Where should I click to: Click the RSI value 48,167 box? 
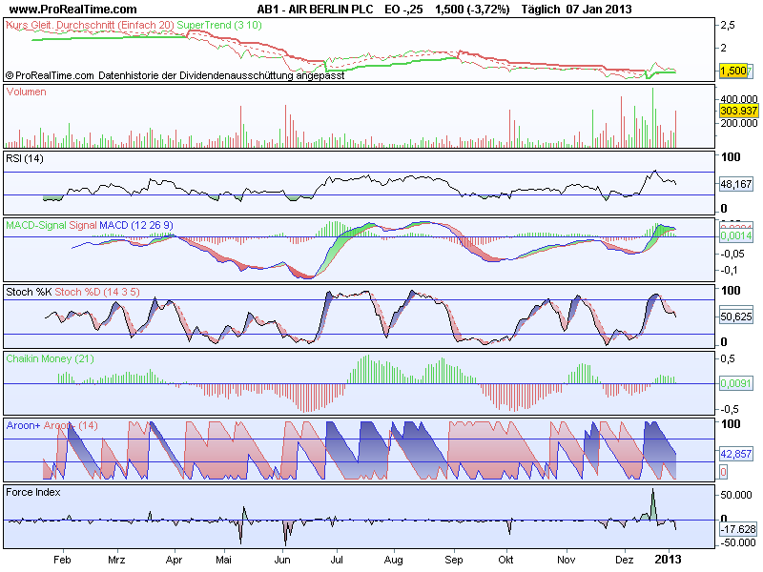[735, 184]
